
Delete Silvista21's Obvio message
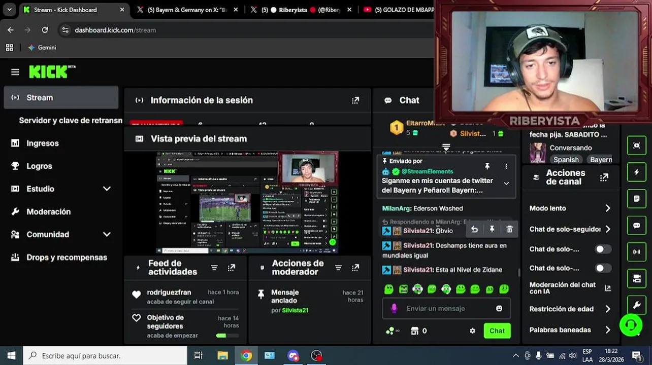point(510,230)
